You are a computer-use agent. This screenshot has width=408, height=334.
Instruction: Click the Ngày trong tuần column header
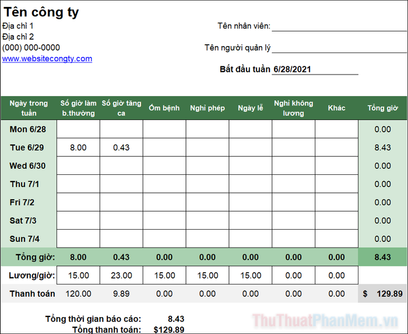[29, 108]
